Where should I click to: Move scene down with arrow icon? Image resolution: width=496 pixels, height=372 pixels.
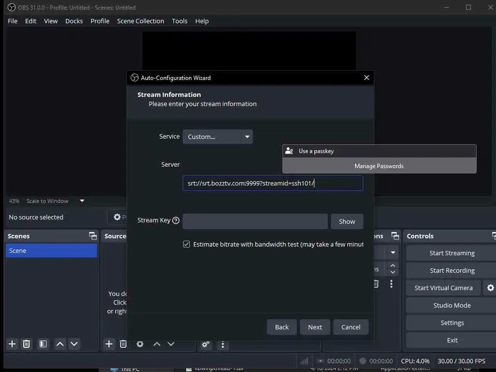(x=74, y=344)
